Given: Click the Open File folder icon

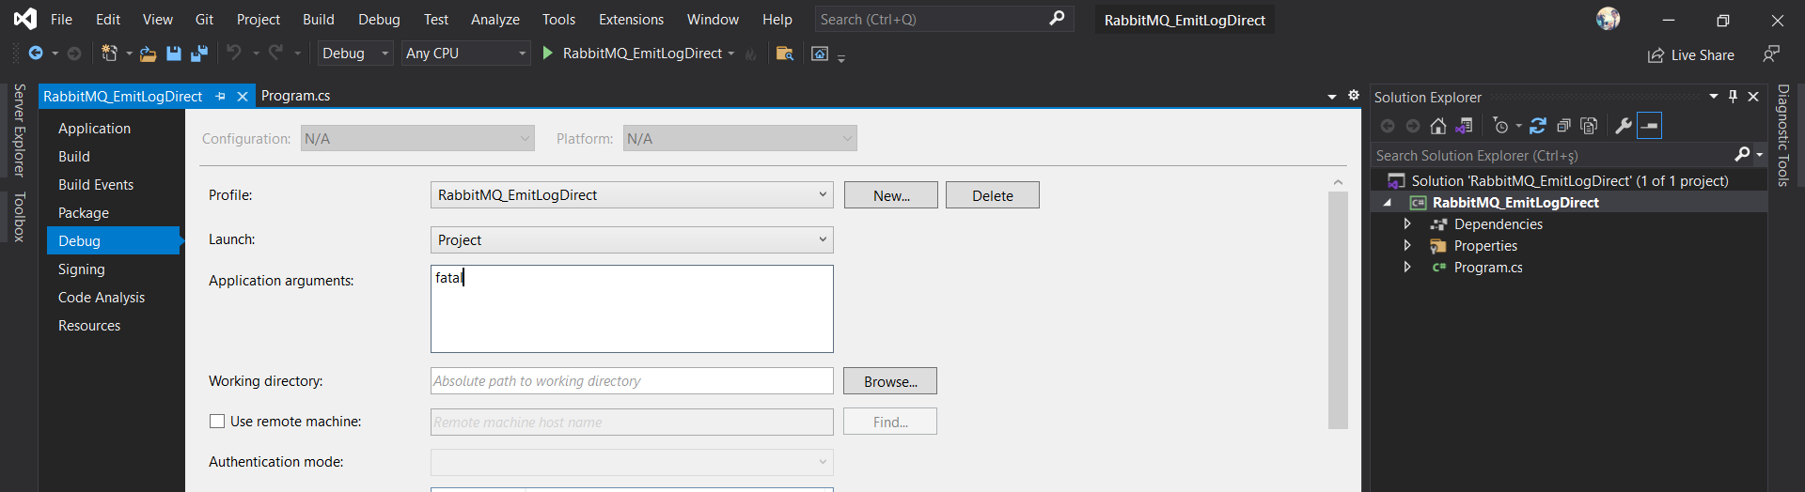Looking at the screenshot, I should (148, 54).
